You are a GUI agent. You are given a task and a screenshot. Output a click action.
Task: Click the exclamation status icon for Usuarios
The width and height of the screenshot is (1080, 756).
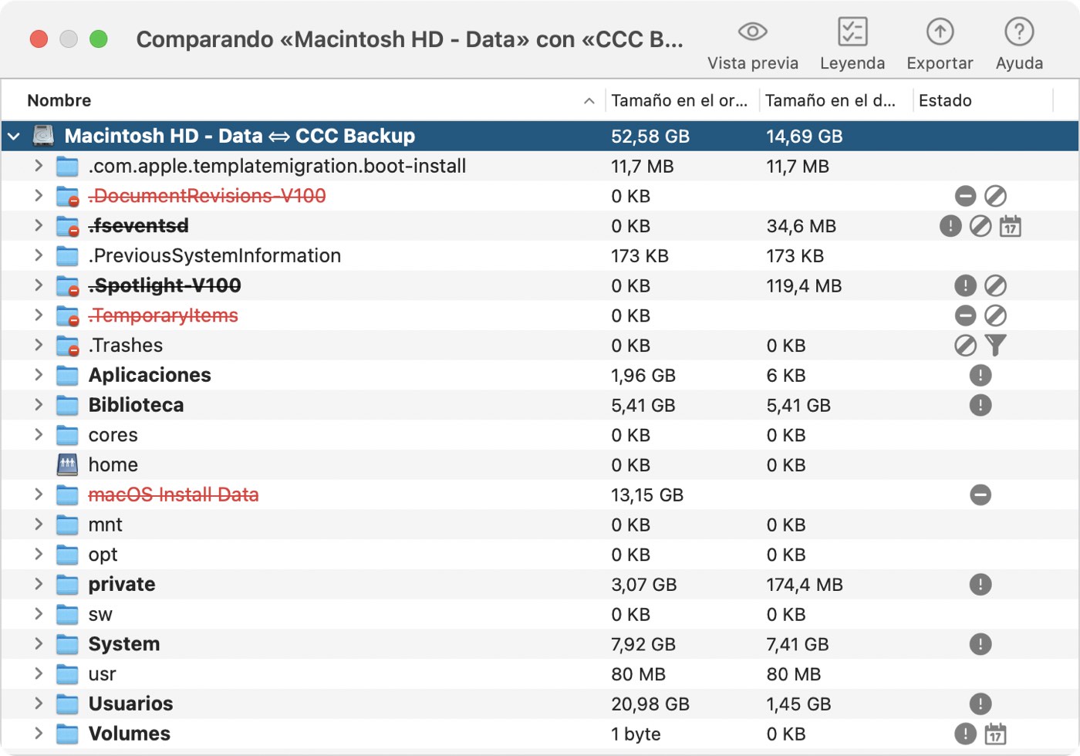tap(980, 704)
